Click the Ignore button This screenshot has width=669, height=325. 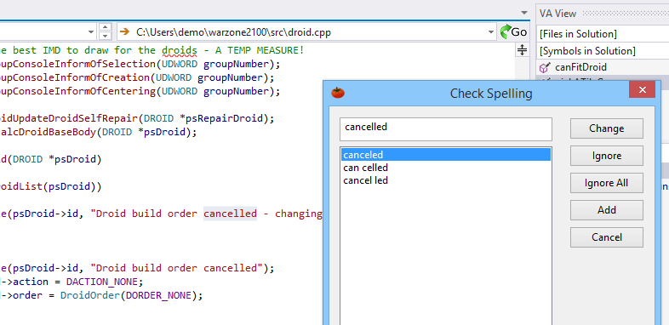tap(606, 156)
